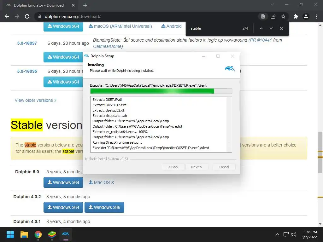
Task: Click Back in Dolphin Setup
Action: pyautogui.click(x=173, y=167)
